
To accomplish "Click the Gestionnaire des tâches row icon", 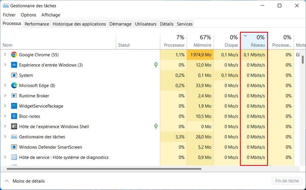I will [14, 137].
